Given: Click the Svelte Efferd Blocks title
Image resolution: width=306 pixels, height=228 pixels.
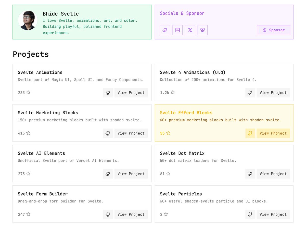Looking at the screenshot, I should pos(186,113).
